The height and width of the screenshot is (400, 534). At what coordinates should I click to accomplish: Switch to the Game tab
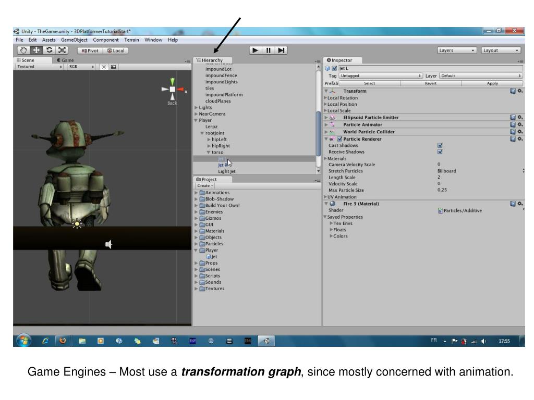click(x=66, y=60)
